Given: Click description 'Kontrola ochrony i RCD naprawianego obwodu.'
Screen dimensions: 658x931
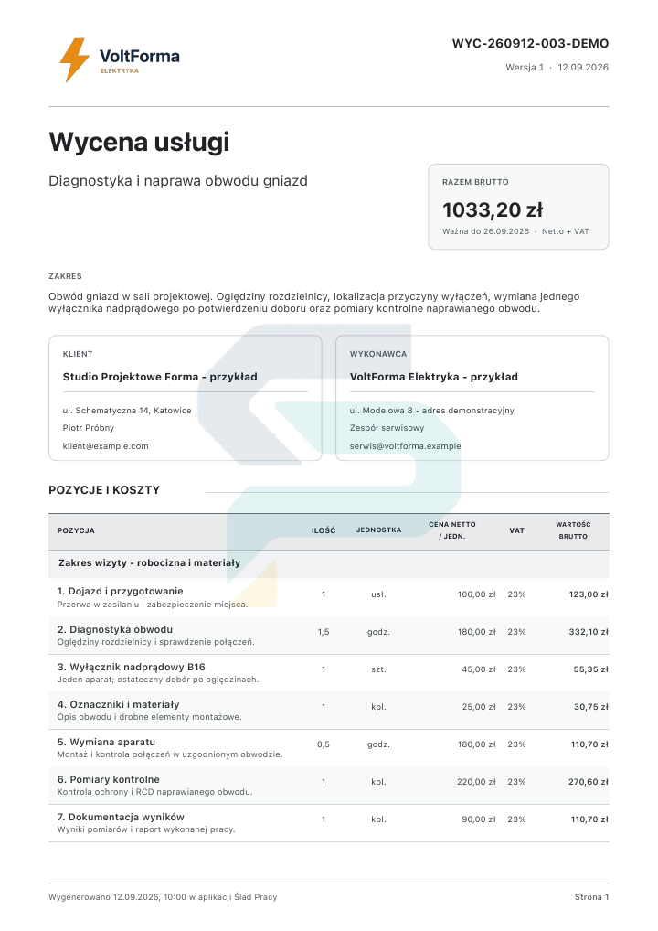Looking at the screenshot, I should pyautogui.click(x=154, y=792).
